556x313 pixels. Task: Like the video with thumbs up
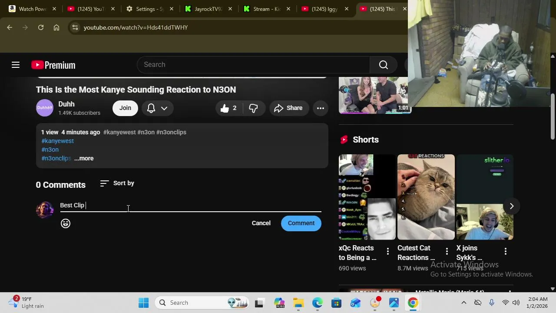(228, 108)
